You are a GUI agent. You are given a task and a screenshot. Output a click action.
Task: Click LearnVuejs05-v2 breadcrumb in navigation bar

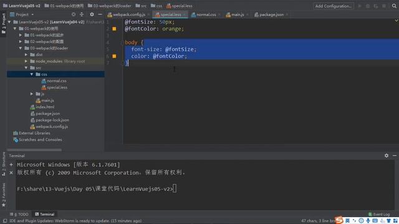(22, 6)
